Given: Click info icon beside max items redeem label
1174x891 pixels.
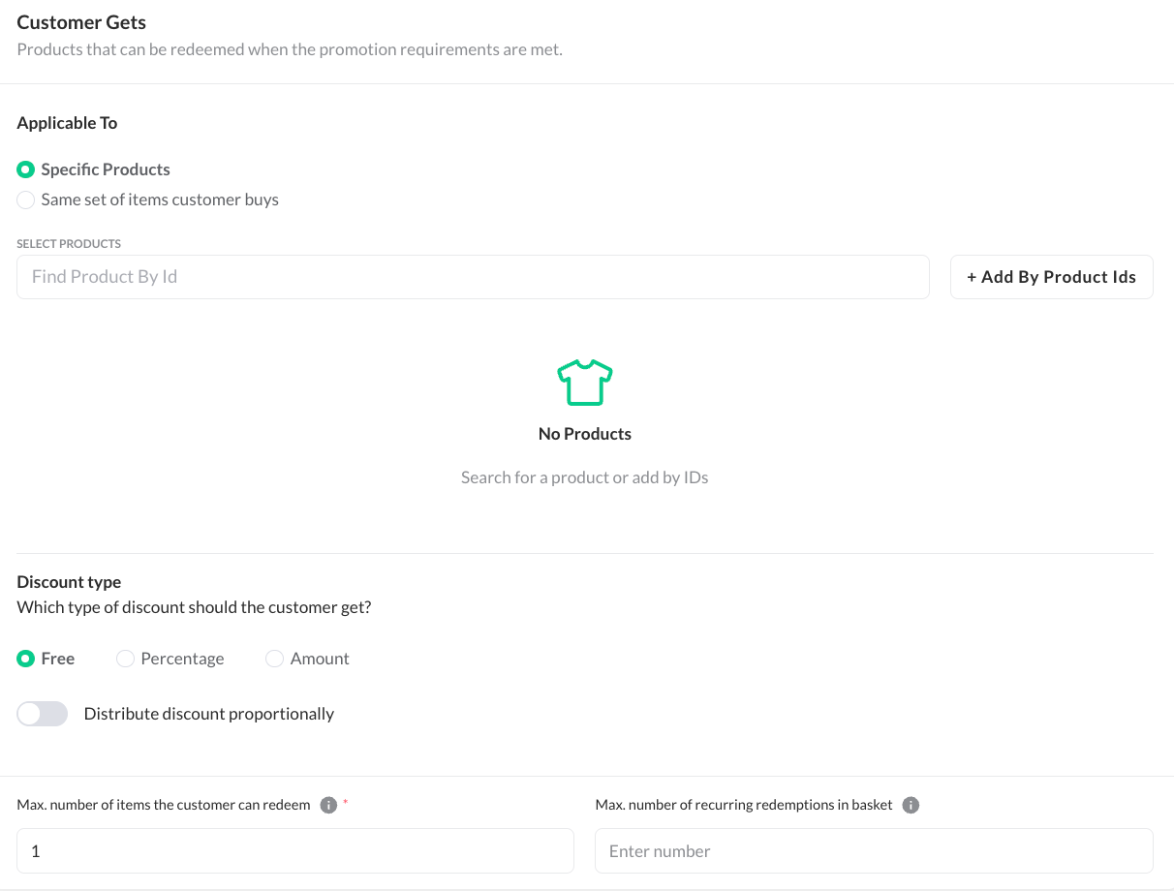Looking at the screenshot, I should (328, 805).
